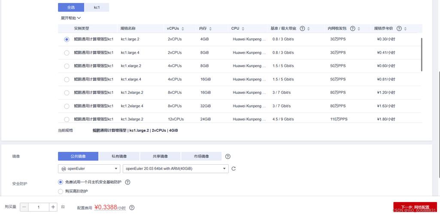The height and width of the screenshot is (215, 440).
Task: Open openEuler 20.03 64bit version dropdown
Action: point(176,169)
